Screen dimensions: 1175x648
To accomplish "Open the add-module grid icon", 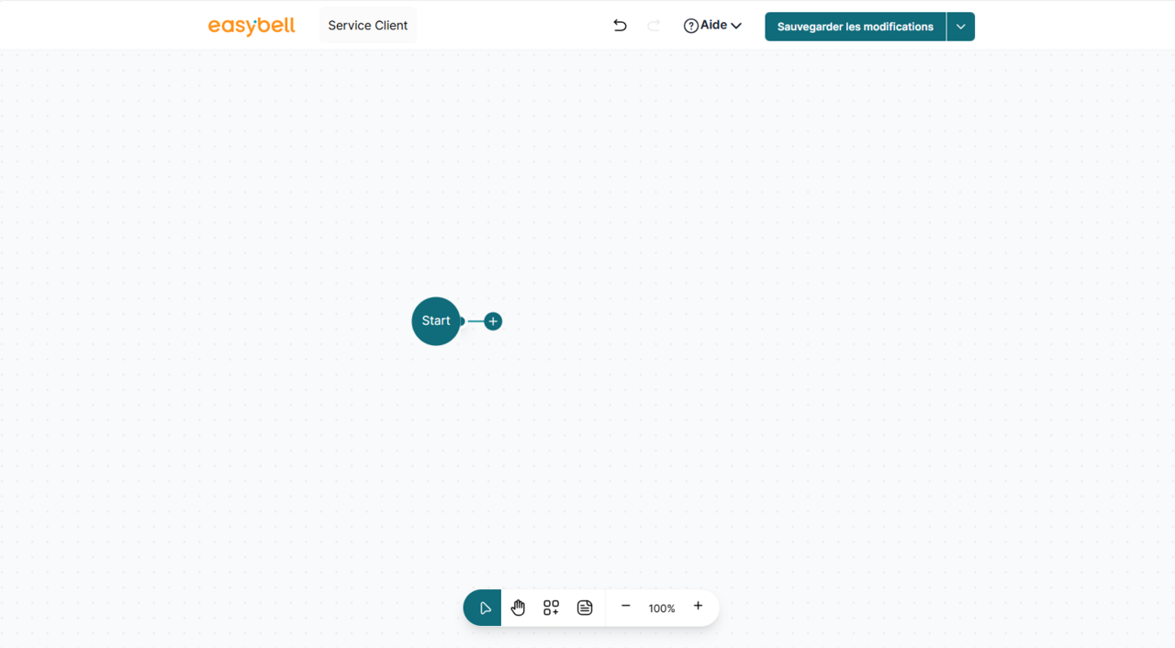I will point(551,608).
